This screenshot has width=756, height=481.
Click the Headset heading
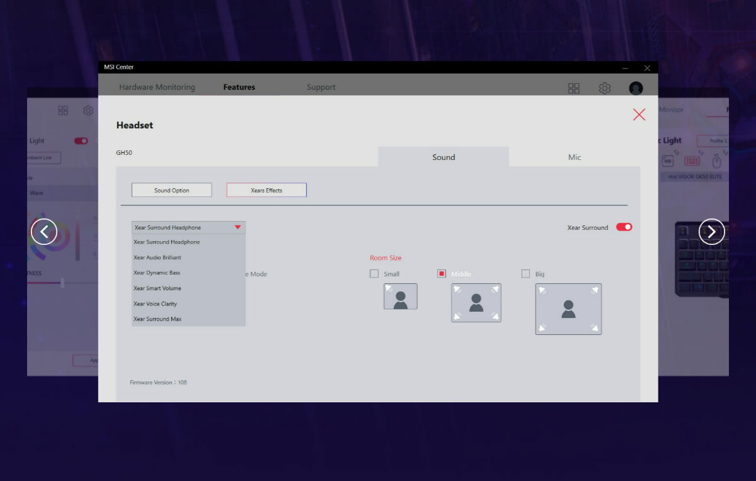135,125
